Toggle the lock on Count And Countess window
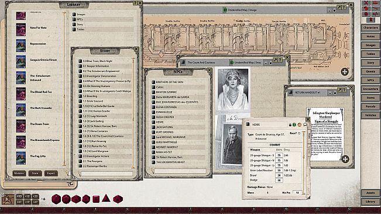381x214 pixels. (x=270, y=63)
